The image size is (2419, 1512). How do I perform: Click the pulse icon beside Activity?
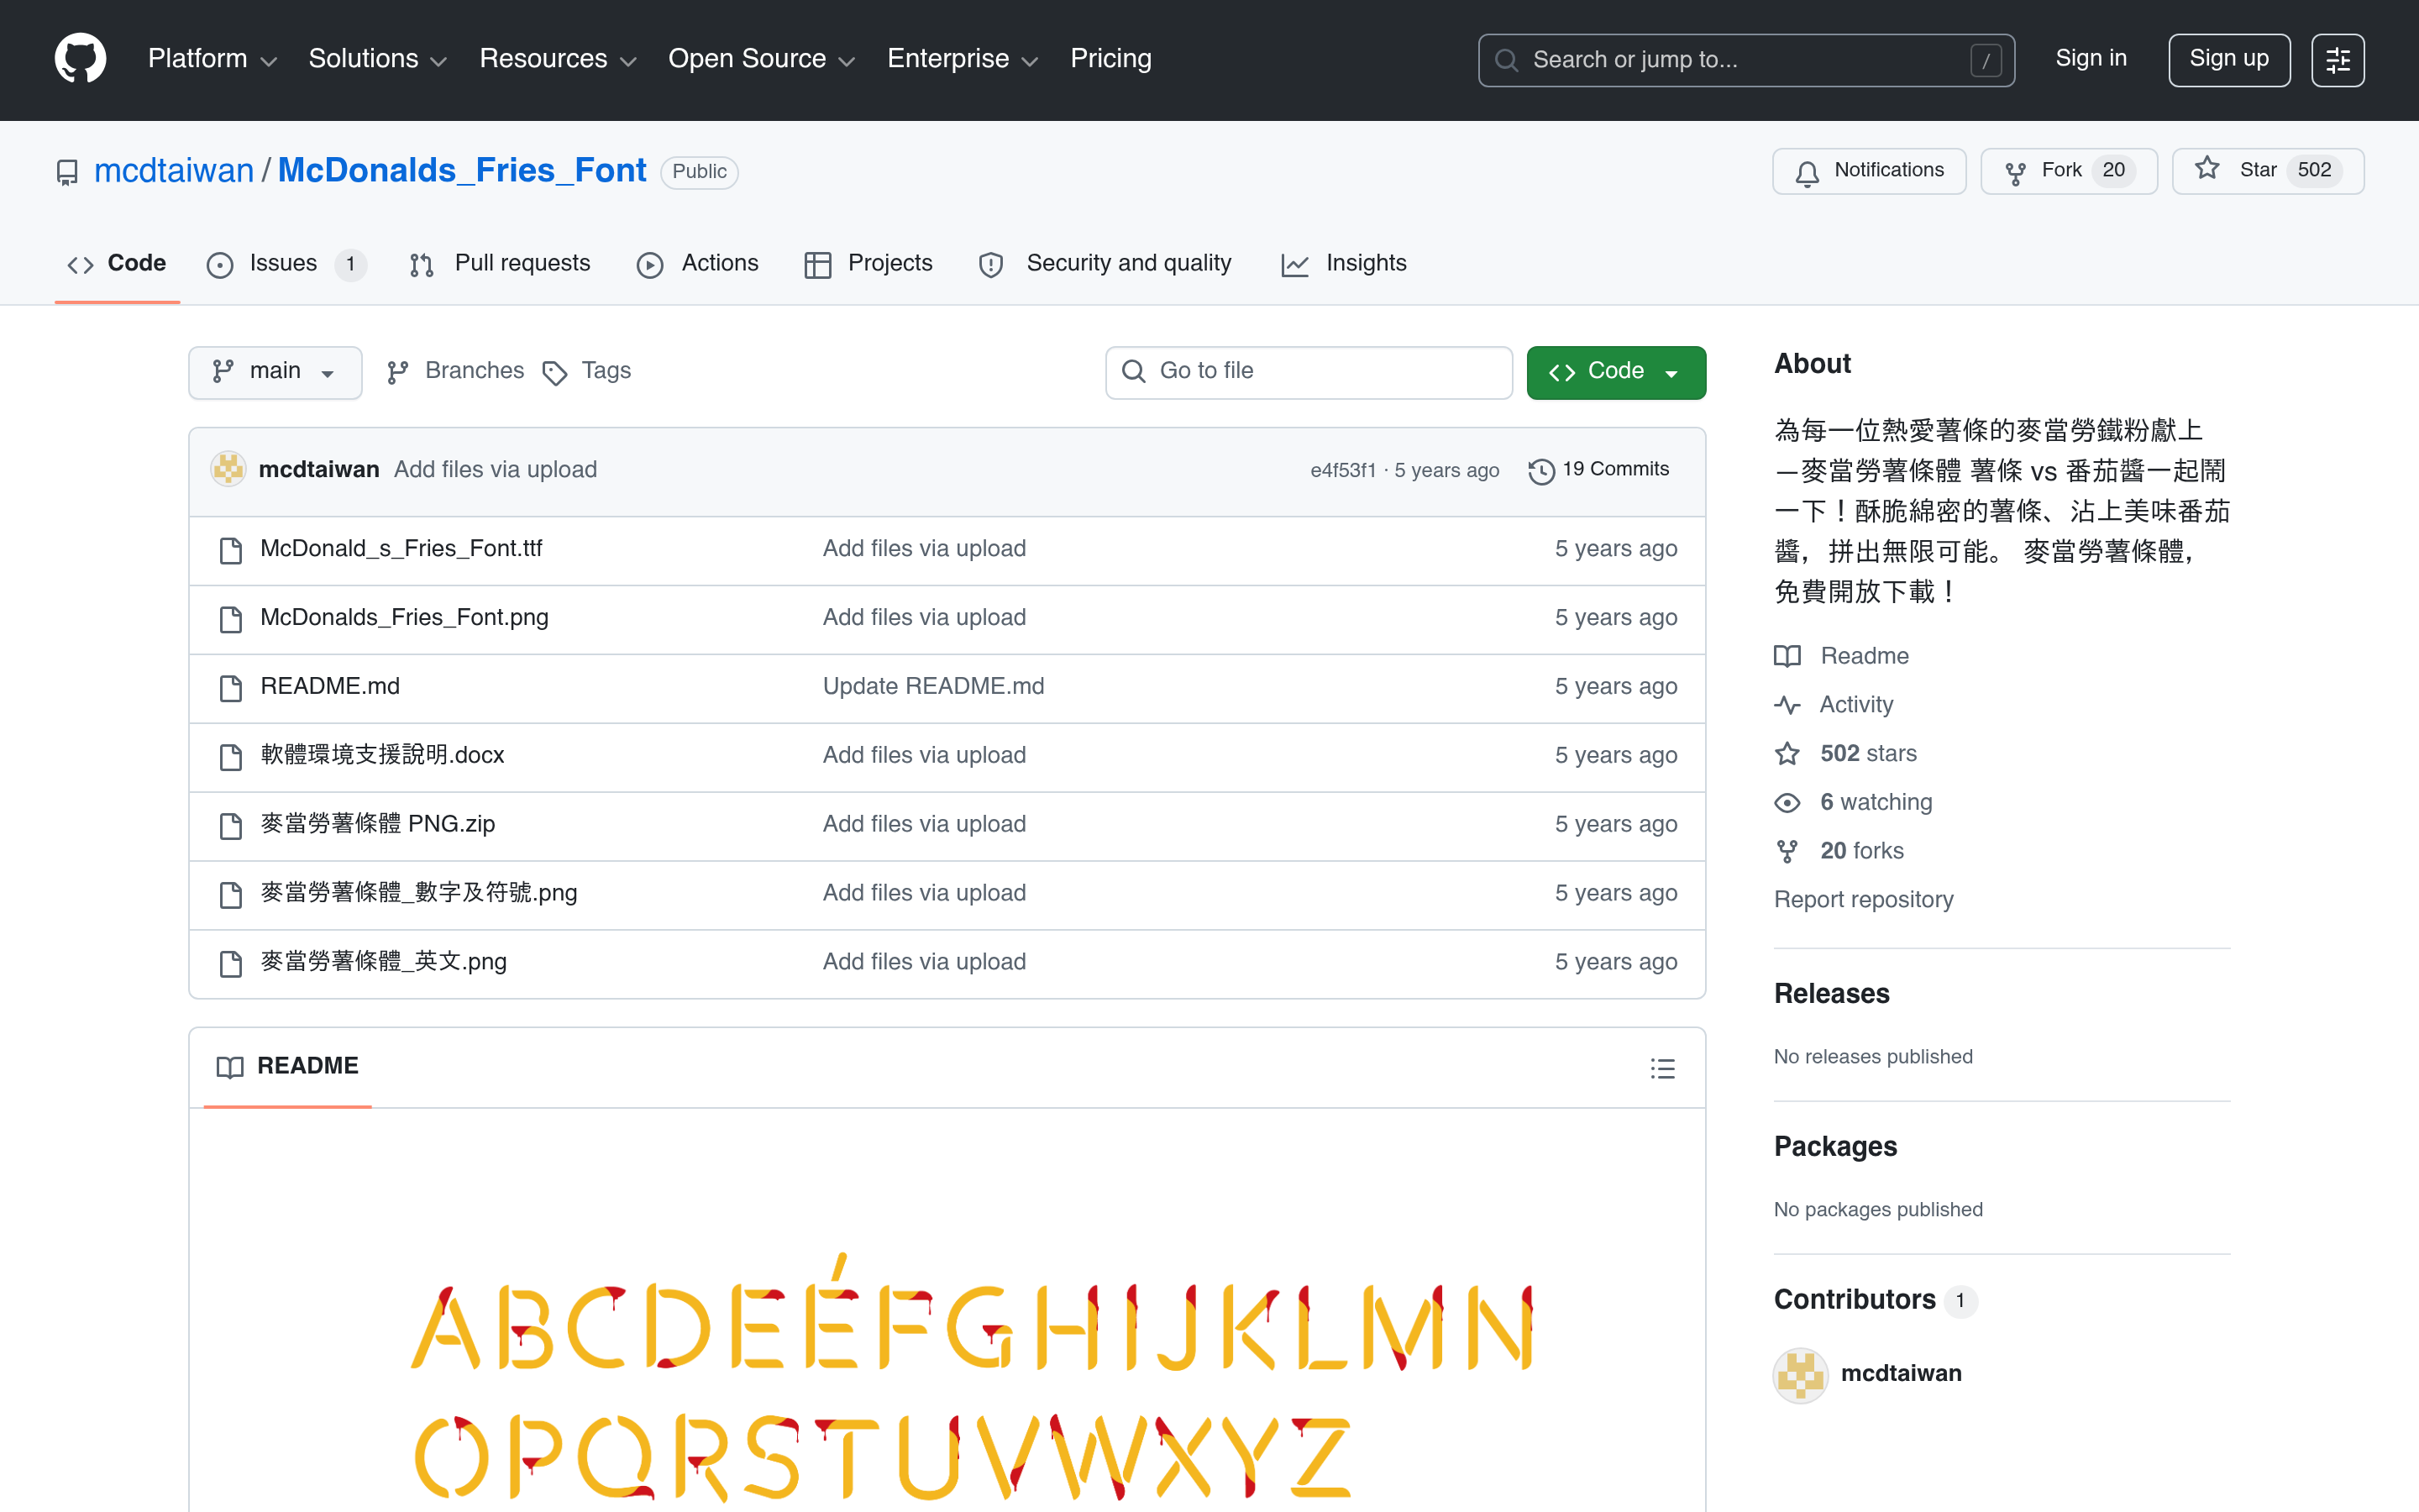pyautogui.click(x=1787, y=706)
